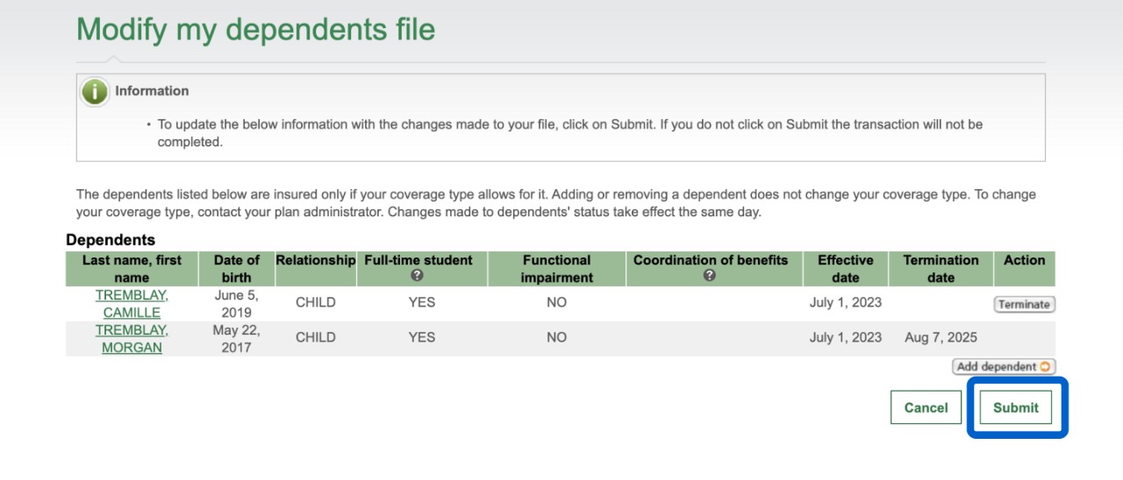Select the Date of birth column header
Image resolution: width=1123 pixels, height=480 pixels.
coord(236,268)
